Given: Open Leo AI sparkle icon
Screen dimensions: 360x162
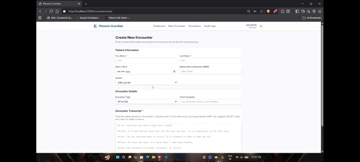Looking at the screenshot, I should point(308,11).
